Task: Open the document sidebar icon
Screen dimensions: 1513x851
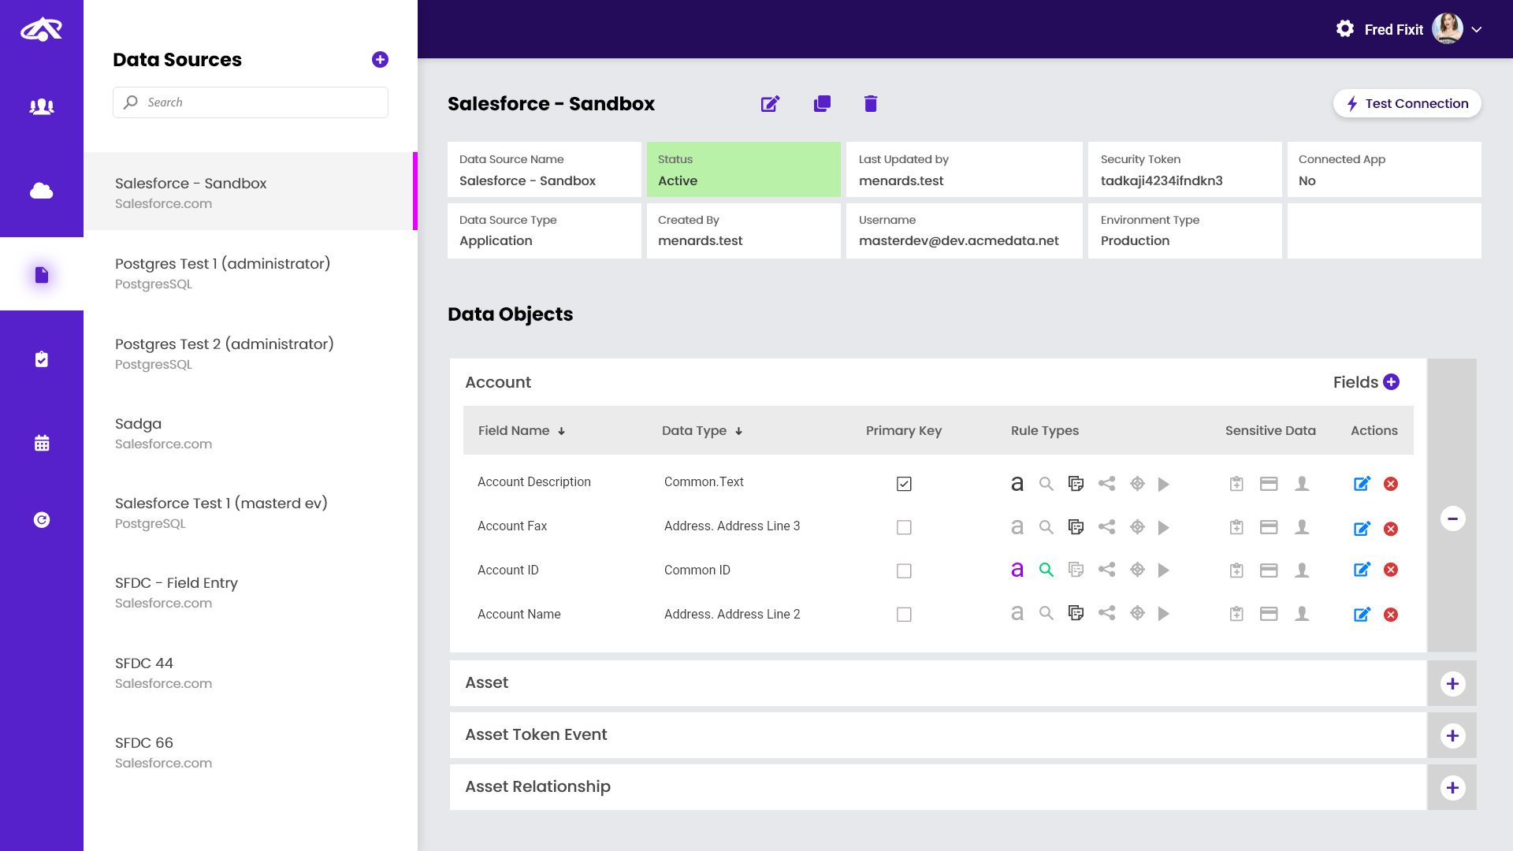Action: 42,274
